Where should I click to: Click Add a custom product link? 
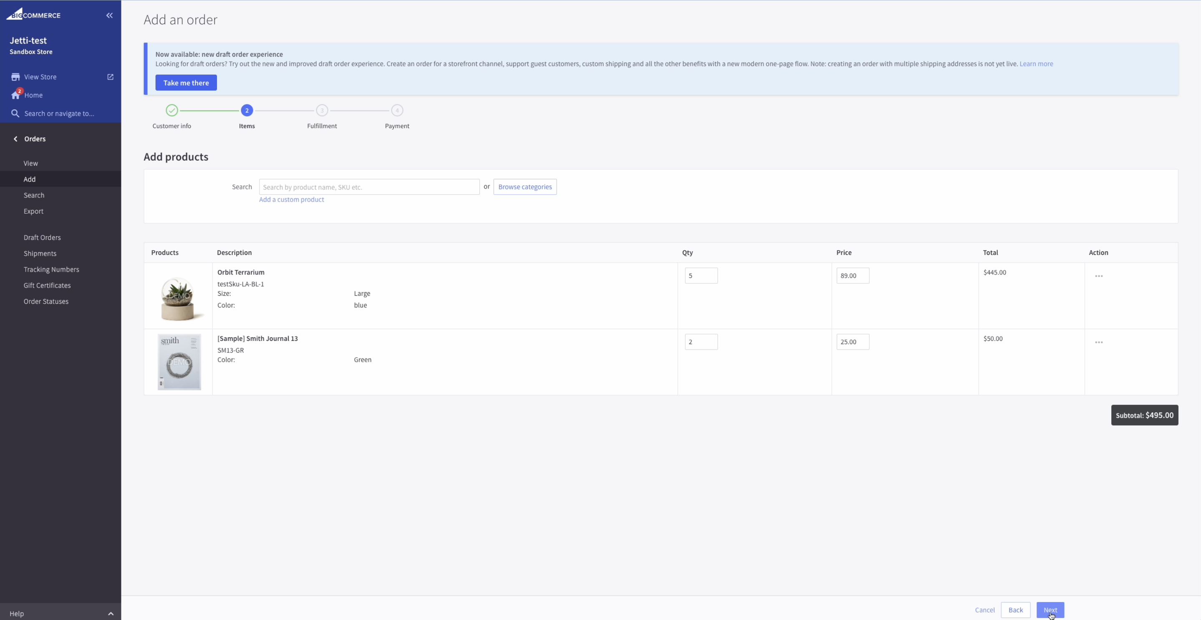[x=291, y=199]
